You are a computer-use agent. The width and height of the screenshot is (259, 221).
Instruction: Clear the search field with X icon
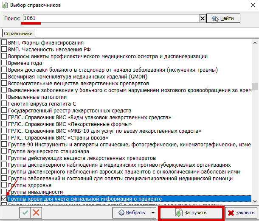tap(203, 18)
